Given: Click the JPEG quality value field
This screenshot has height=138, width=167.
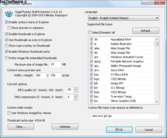Looking at the screenshot, I should (x=70, y=90).
